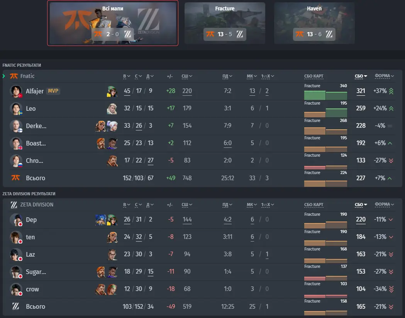This screenshot has width=405, height=318.
Task: Click Dep's 220 rating value
Action: click(x=361, y=220)
